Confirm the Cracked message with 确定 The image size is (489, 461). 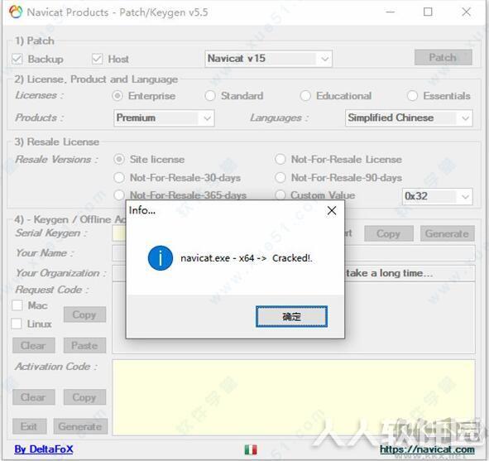click(x=291, y=317)
